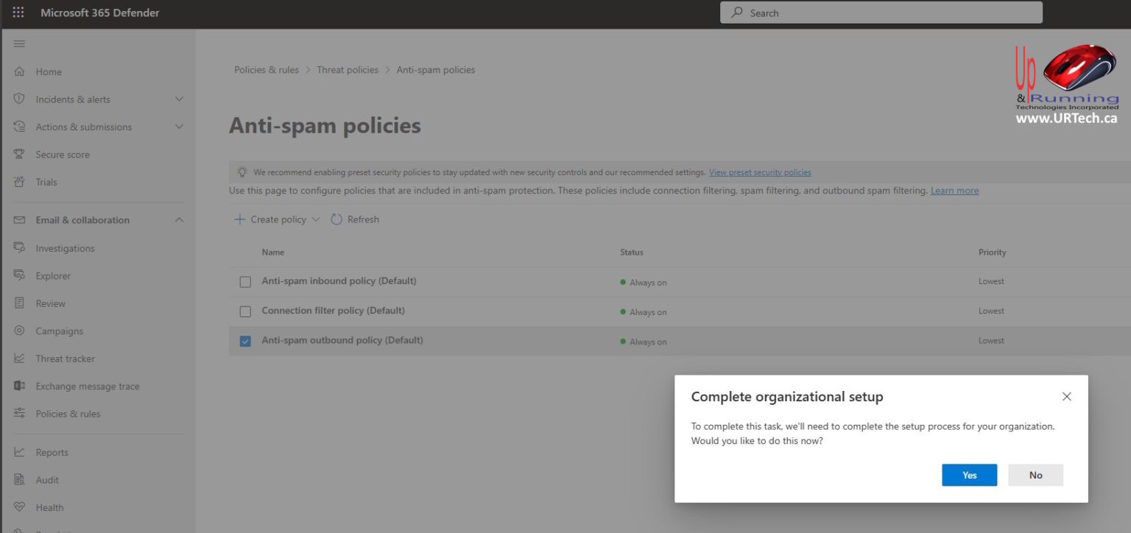Select Campaigns in the sidebar
This screenshot has width=1131, height=533.
click(59, 331)
